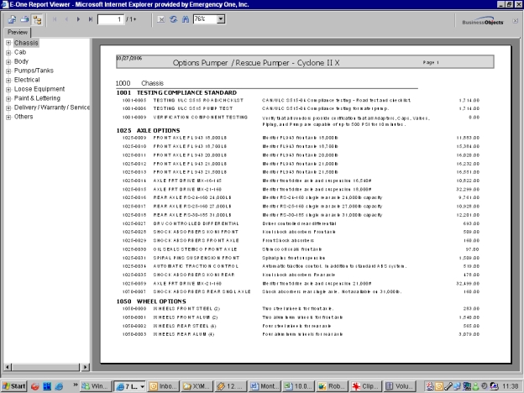
Task: Switch to '10.0...' Excel taskbar button
Action: (299, 386)
